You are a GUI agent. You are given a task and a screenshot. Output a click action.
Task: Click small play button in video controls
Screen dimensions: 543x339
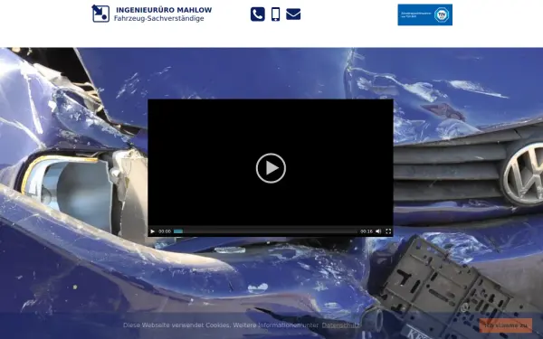coord(152,231)
